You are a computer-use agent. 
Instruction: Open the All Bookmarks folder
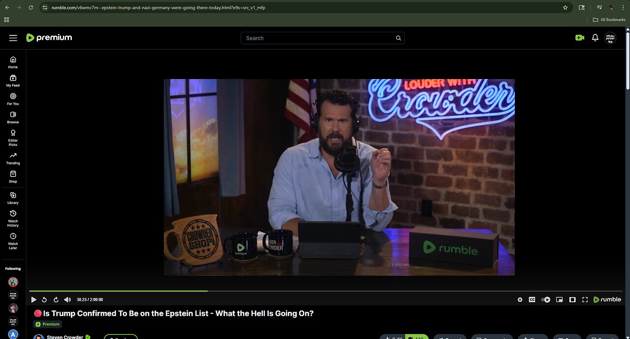pos(609,20)
